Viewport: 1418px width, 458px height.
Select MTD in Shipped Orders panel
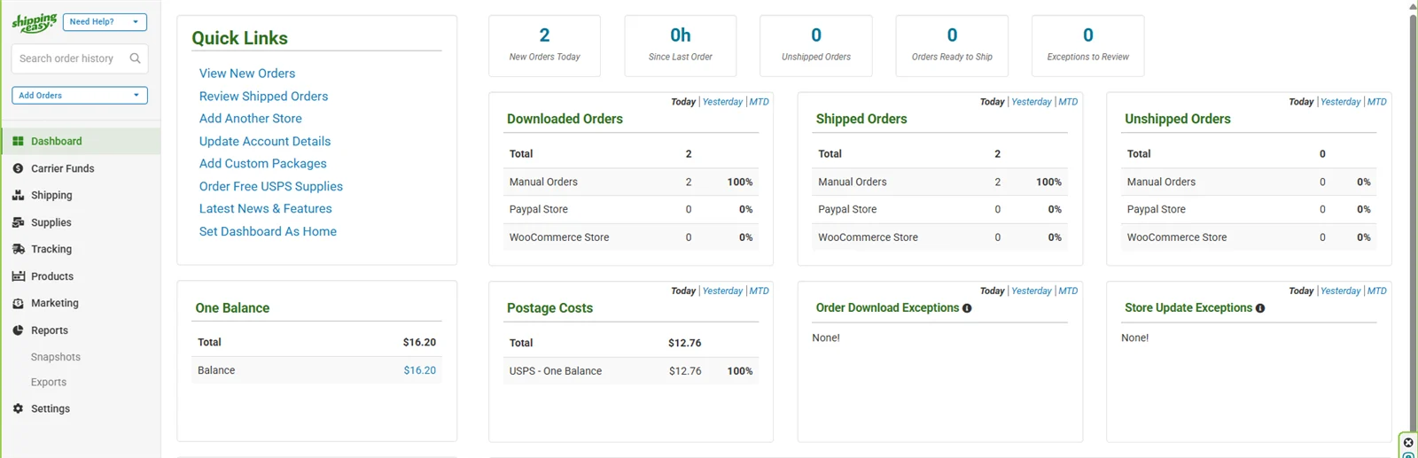coord(1068,102)
